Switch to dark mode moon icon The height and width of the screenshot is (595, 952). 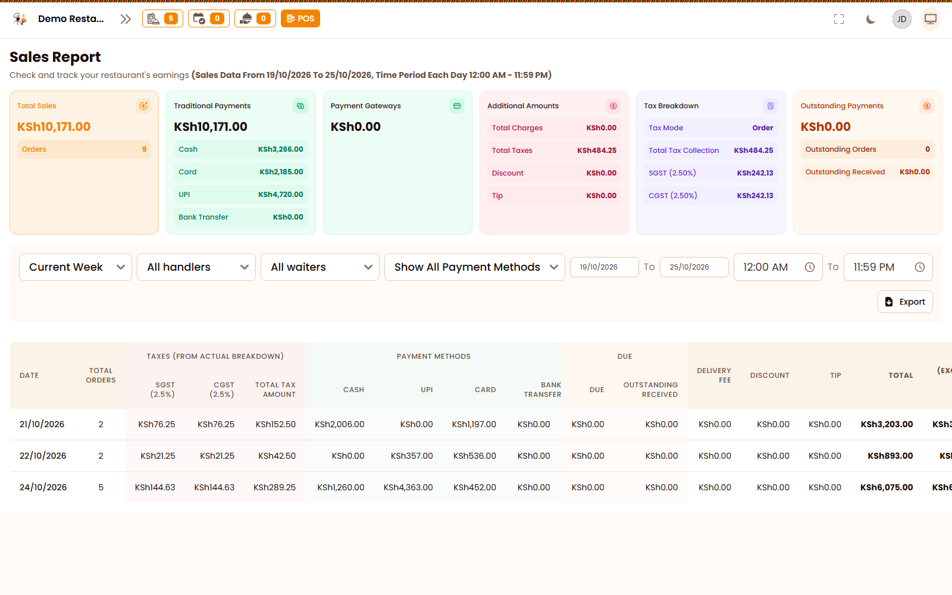[870, 19]
